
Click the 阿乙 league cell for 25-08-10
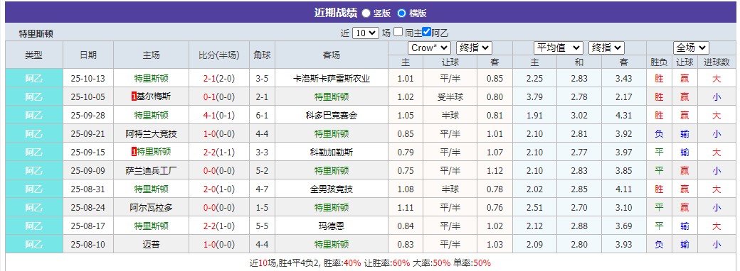[x=34, y=244]
